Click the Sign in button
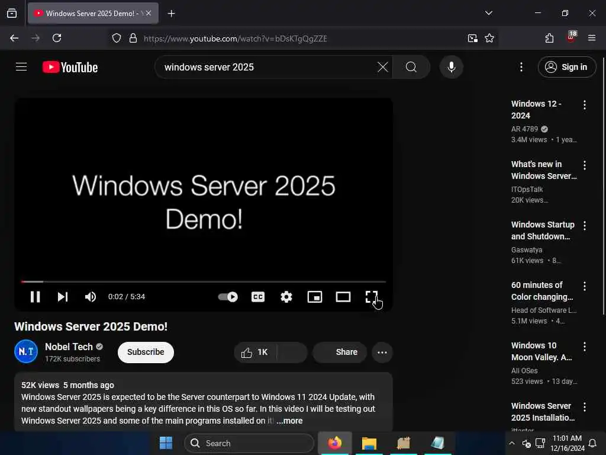Viewport: 606px width, 455px height. (x=566, y=67)
